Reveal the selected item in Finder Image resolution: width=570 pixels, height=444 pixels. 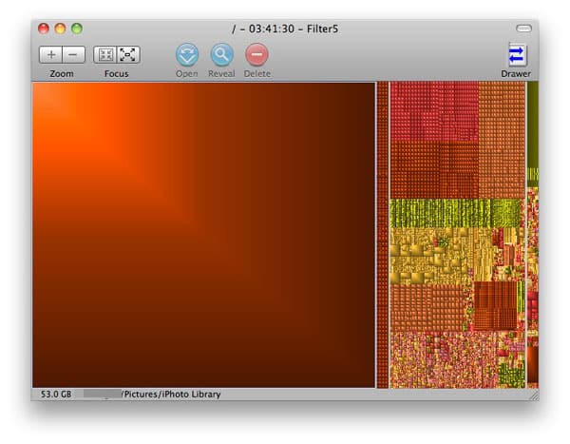(x=221, y=54)
